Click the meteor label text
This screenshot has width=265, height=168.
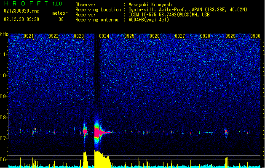[60, 13]
